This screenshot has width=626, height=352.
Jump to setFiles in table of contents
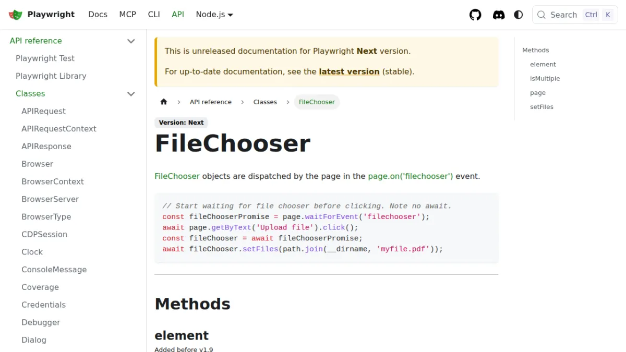[541, 107]
